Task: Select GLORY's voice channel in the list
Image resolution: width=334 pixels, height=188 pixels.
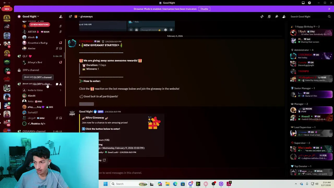Action: point(40,84)
